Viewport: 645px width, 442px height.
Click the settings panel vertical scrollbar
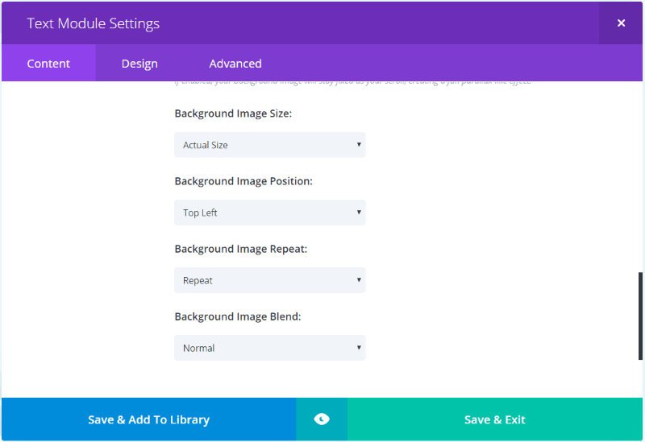click(640, 316)
